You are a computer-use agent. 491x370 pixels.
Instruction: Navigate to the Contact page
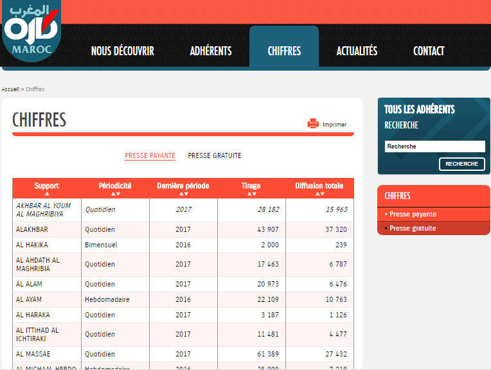pyautogui.click(x=429, y=51)
